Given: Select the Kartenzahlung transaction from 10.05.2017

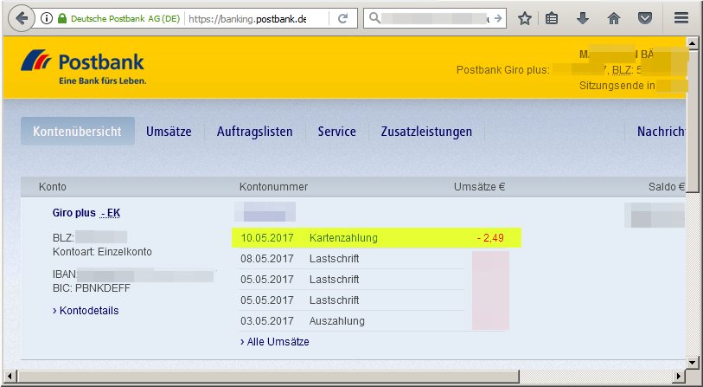Looking at the screenshot, I should click(343, 238).
